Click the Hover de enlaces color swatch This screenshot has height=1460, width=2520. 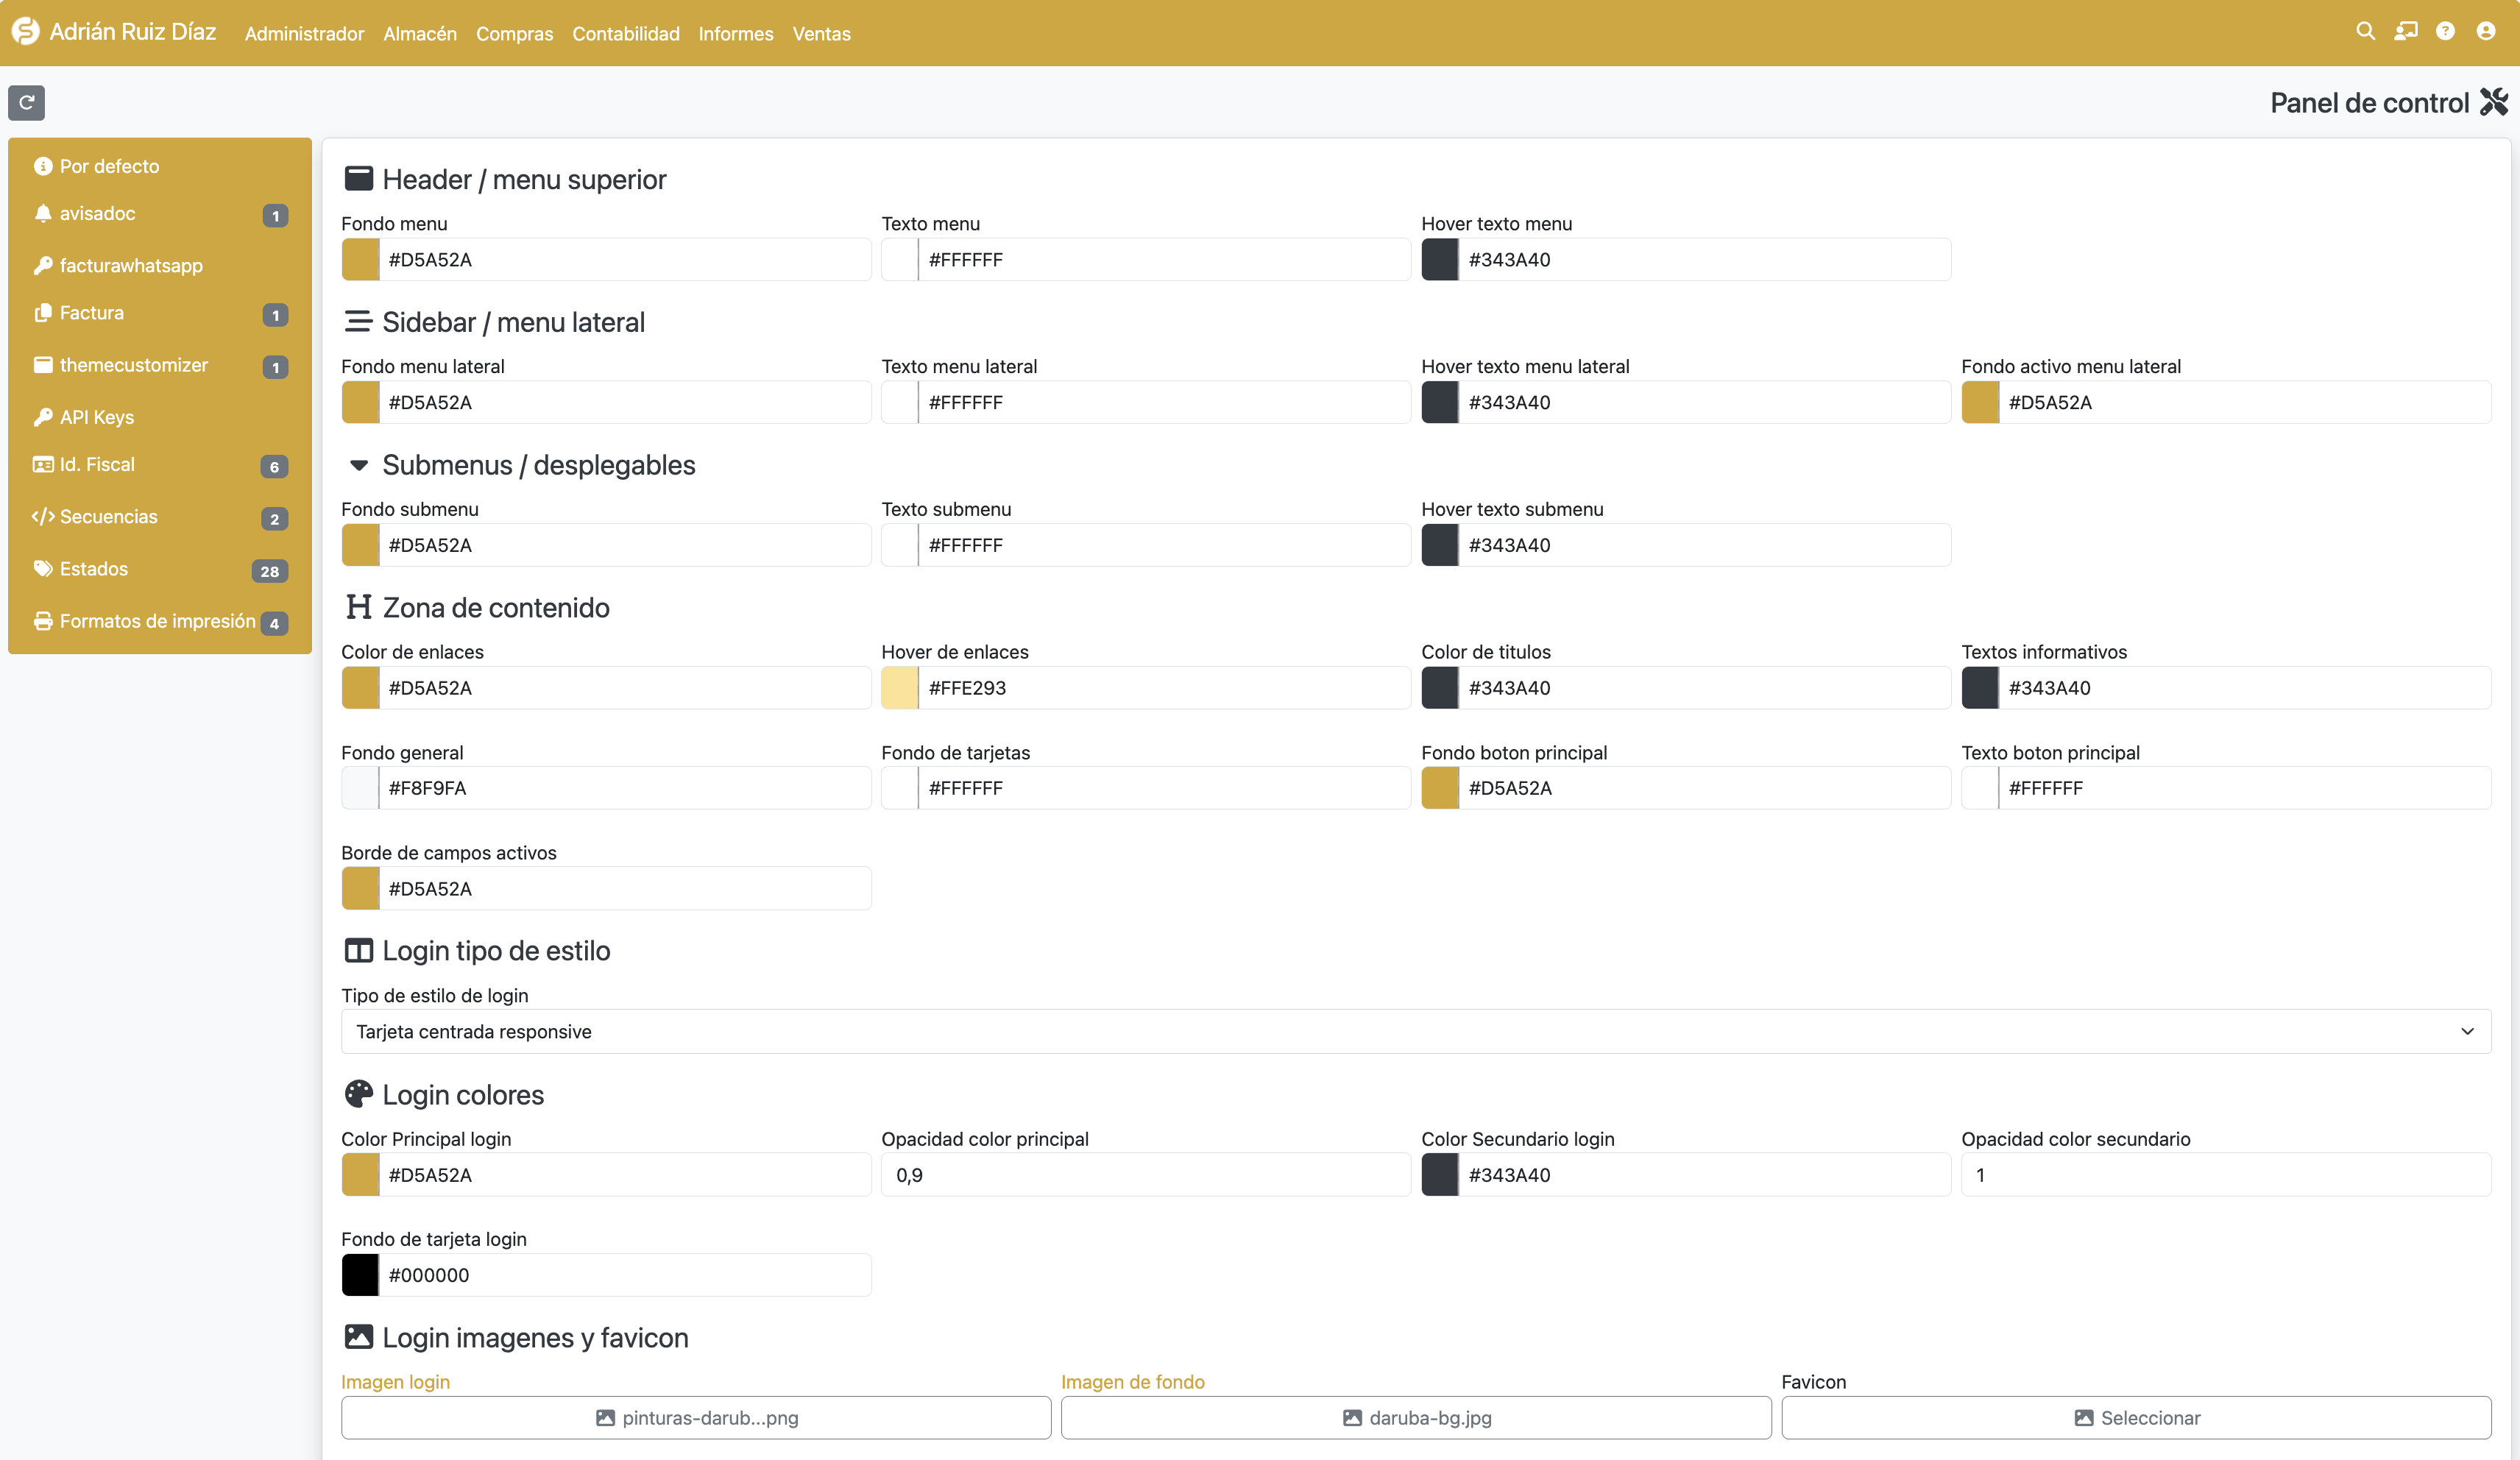coord(900,689)
